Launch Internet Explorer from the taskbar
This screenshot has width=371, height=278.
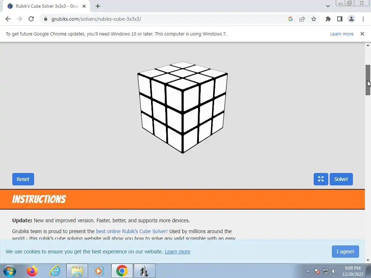(55, 271)
